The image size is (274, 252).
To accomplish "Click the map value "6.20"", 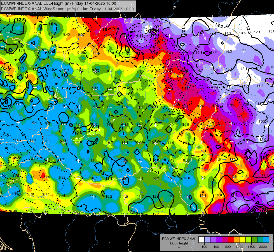I will tap(47, 177).
